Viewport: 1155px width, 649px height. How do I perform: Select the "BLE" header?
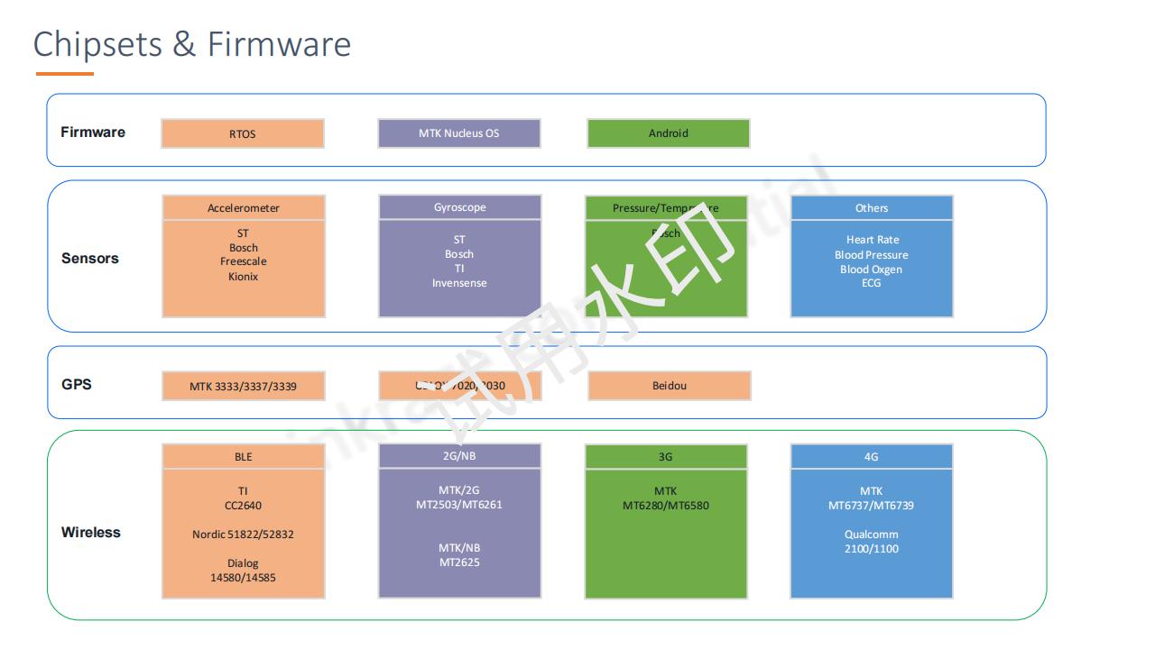click(x=244, y=456)
